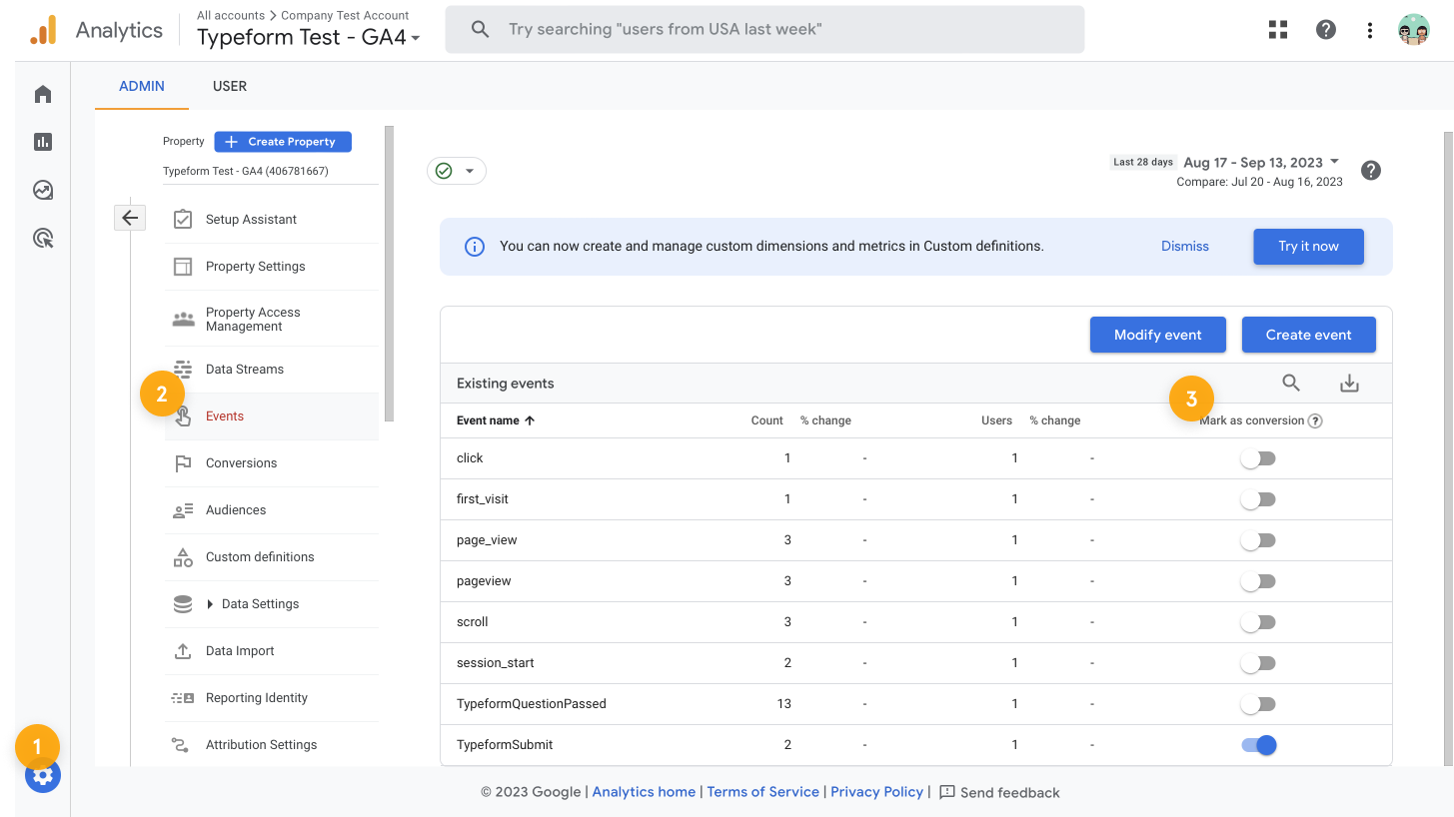Click the Conversions flag icon

(183, 462)
